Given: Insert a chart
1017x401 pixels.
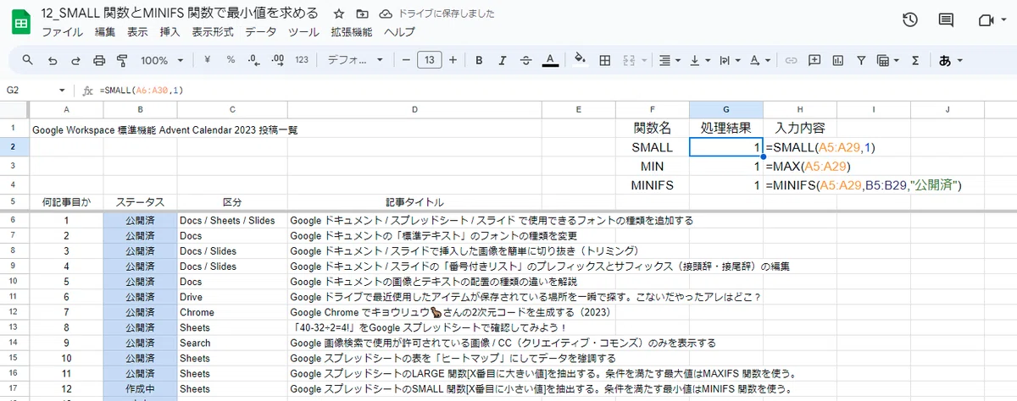Looking at the screenshot, I should (x=837, y=60).
